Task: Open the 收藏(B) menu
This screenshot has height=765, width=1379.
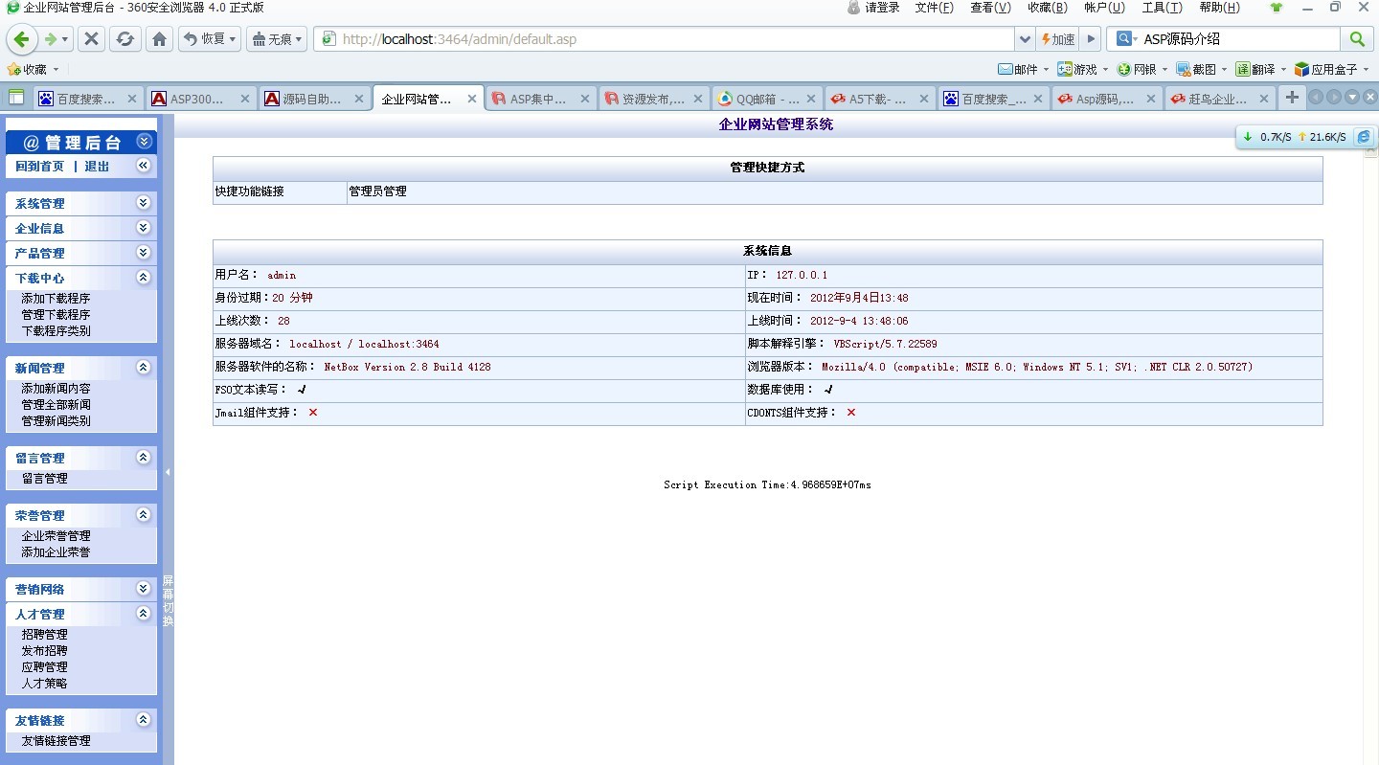Action: tap(1048, 8)
